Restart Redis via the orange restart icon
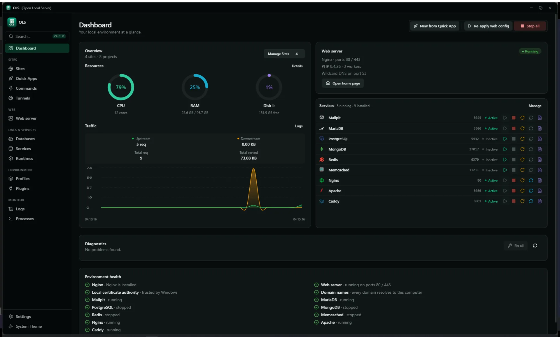Image resolution: width=560 pixels, height=337 pixels. point(522,160)
